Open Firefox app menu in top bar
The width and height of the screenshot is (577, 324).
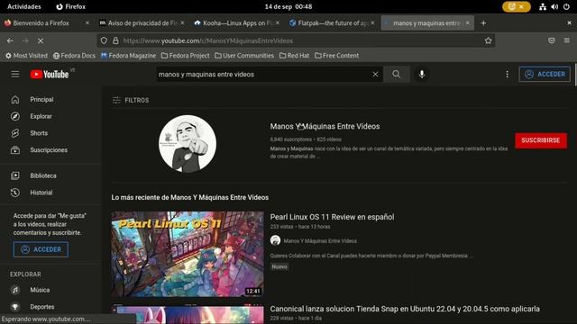71,6
